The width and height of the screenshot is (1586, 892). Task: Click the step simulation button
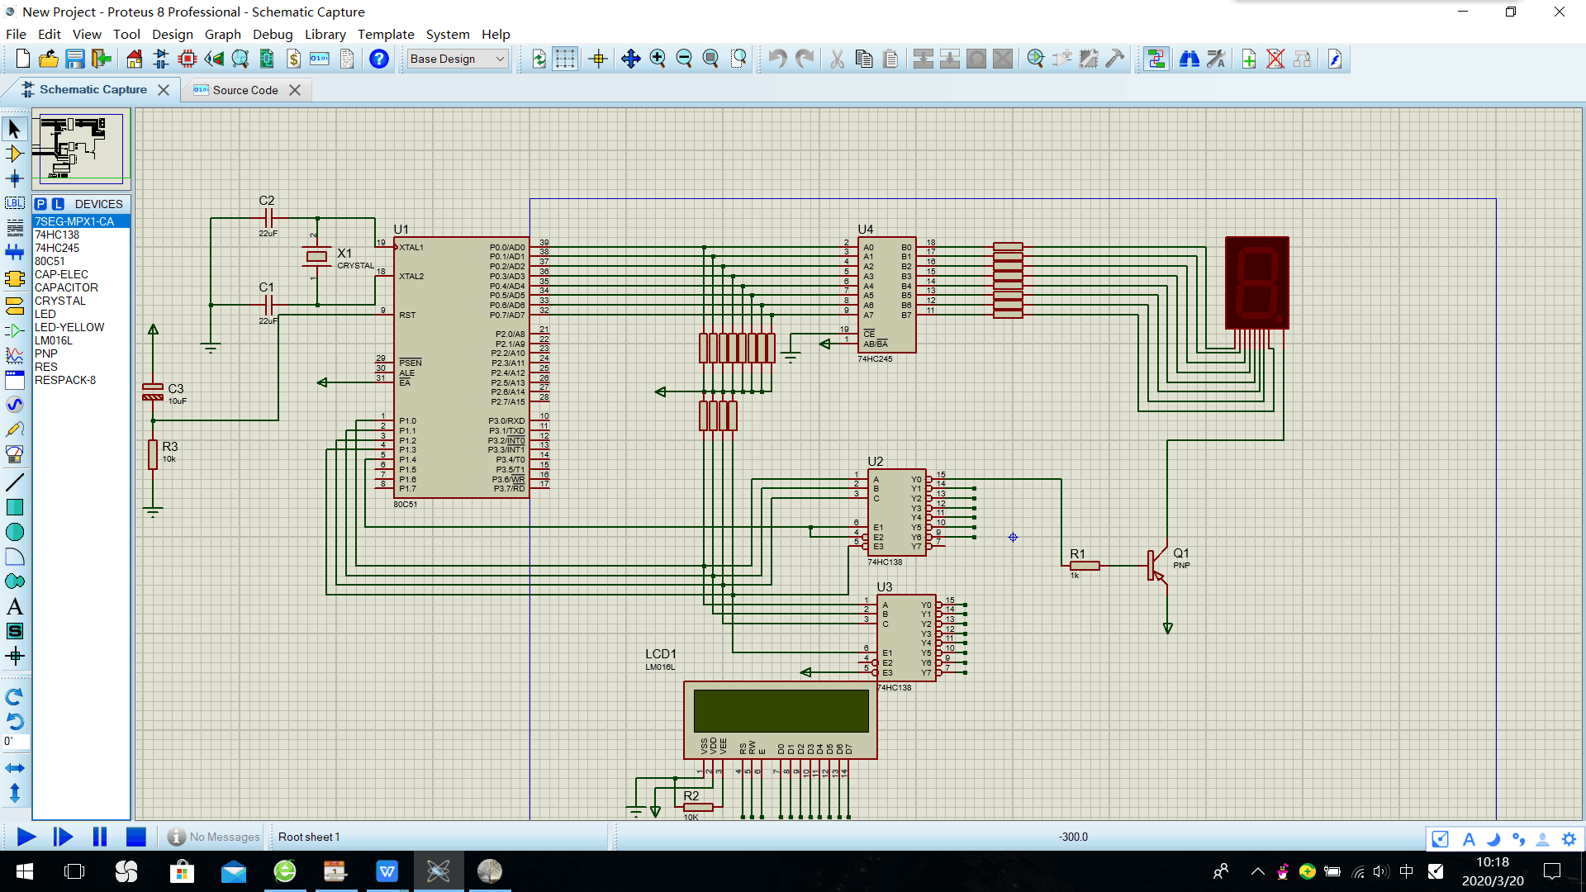coord(62,837)
